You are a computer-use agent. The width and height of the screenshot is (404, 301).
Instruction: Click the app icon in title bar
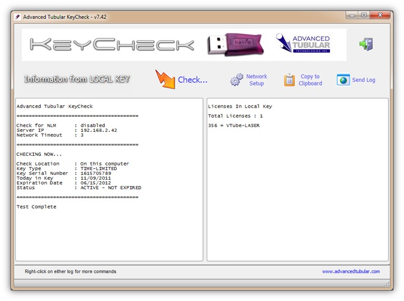pyautogui.click(x=17, y=17)
